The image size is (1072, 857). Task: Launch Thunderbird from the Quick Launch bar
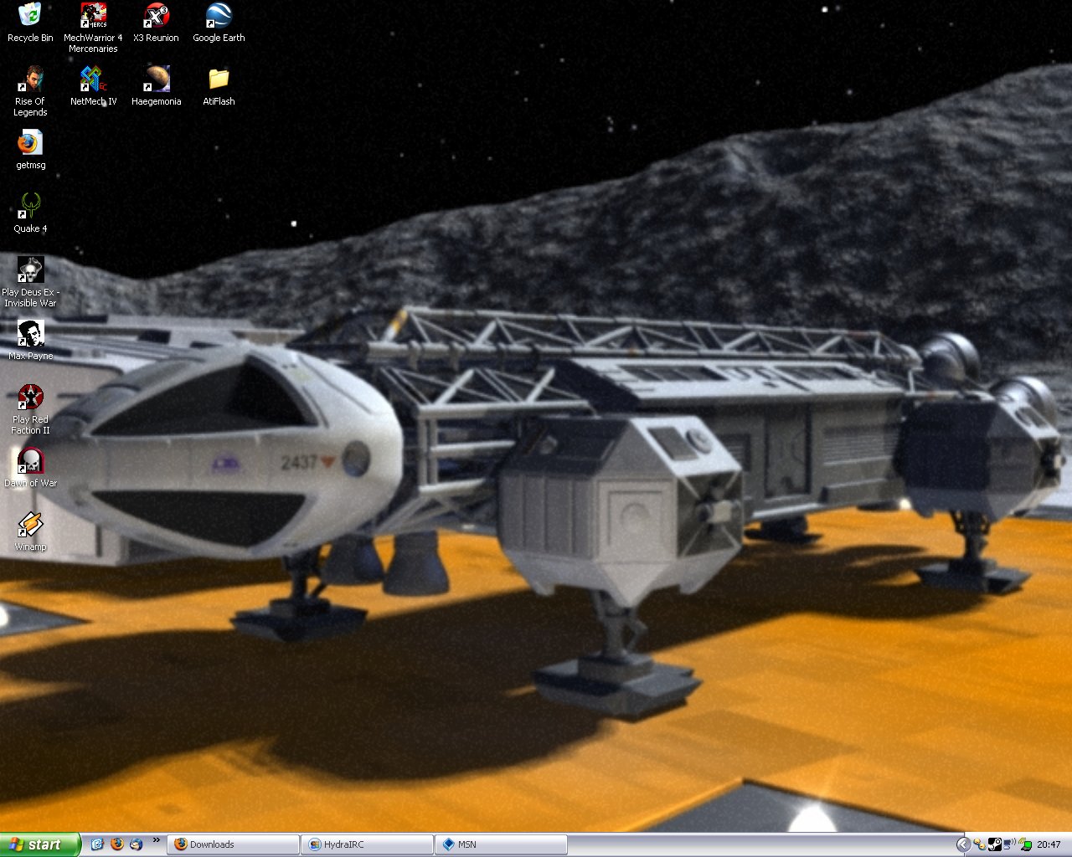tap(136, 844)
